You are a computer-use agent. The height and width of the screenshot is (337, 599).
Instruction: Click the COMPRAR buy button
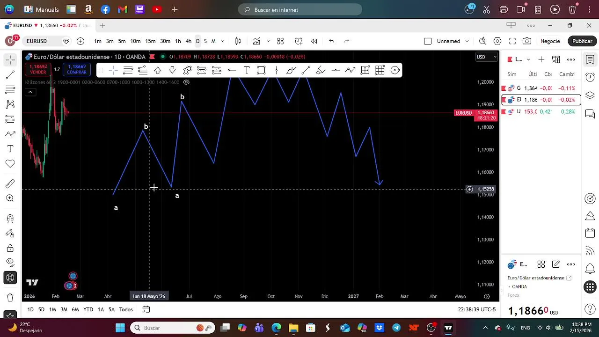(x=77, y=70)
